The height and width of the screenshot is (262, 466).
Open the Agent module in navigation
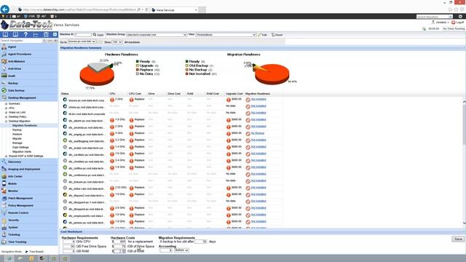pos(29,47)
